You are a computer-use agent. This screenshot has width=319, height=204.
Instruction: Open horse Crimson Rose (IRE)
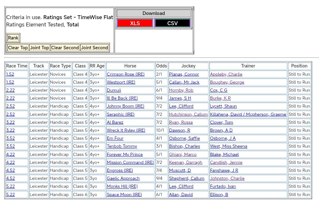pyautogui.click(x=125, y=74)
